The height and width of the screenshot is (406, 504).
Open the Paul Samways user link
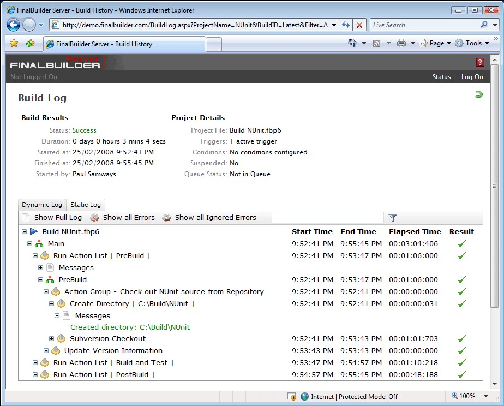[94, 174]
